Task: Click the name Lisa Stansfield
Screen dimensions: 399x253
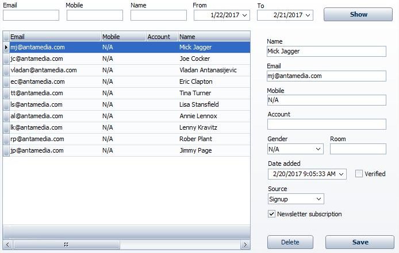Action: click(x=199, y=104)
